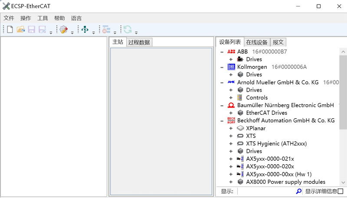Switch to the 过程数据 tab
Image resolution: width=347 pixels, height=198 pixels.
(139, 42)
